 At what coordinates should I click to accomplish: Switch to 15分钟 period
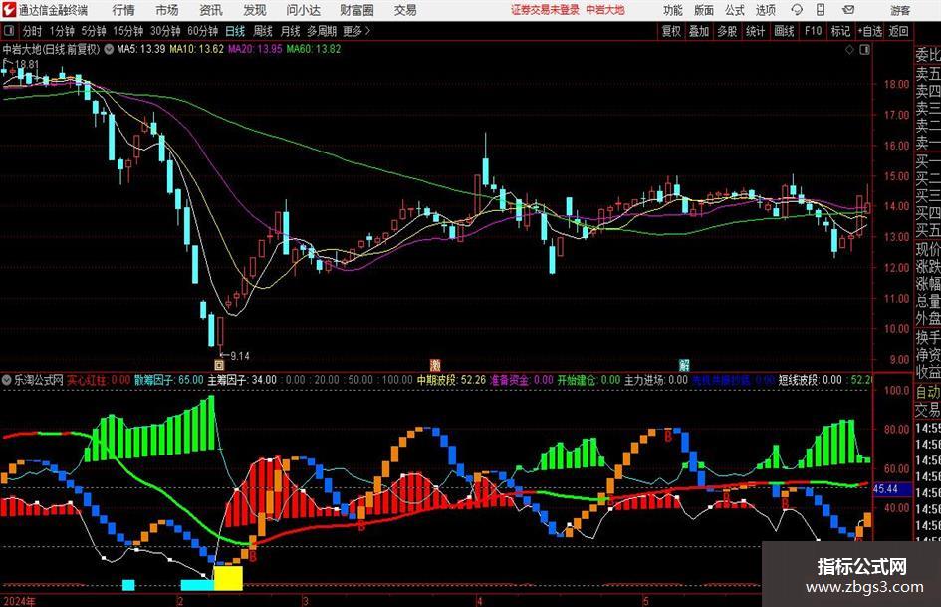(128, 31)
